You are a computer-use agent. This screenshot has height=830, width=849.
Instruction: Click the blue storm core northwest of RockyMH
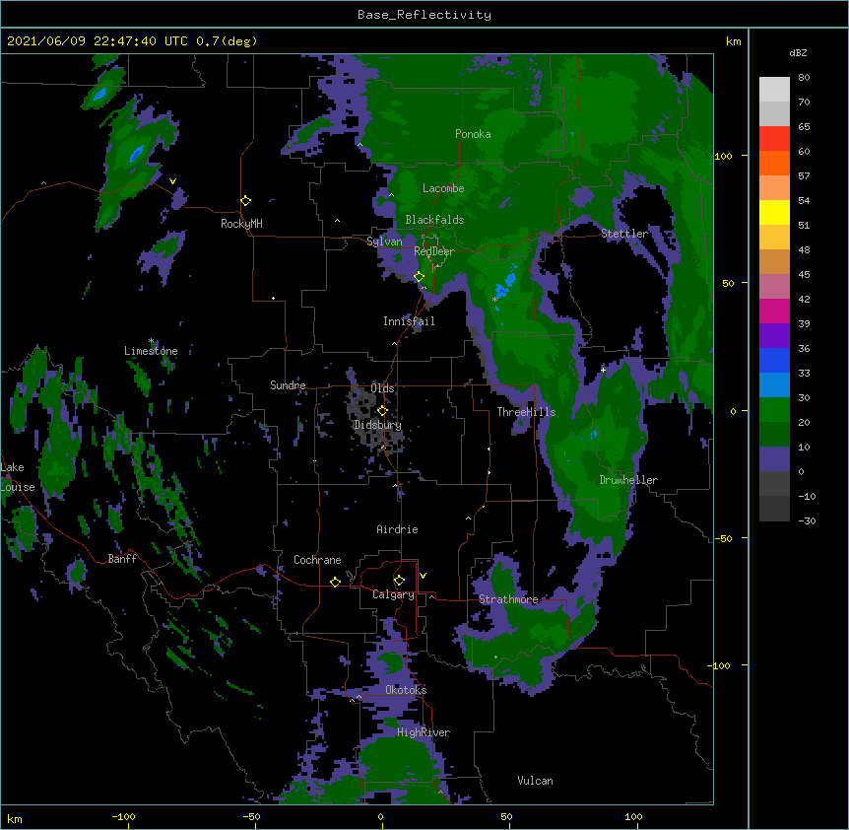136,154
